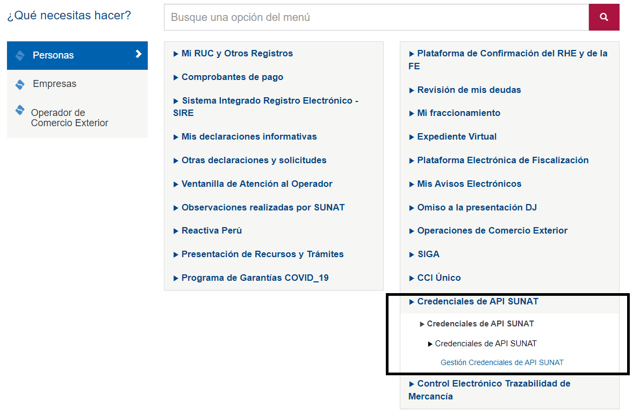
Task: Open Mi fraccionamiento menu
Action: (x=454, y=113)
